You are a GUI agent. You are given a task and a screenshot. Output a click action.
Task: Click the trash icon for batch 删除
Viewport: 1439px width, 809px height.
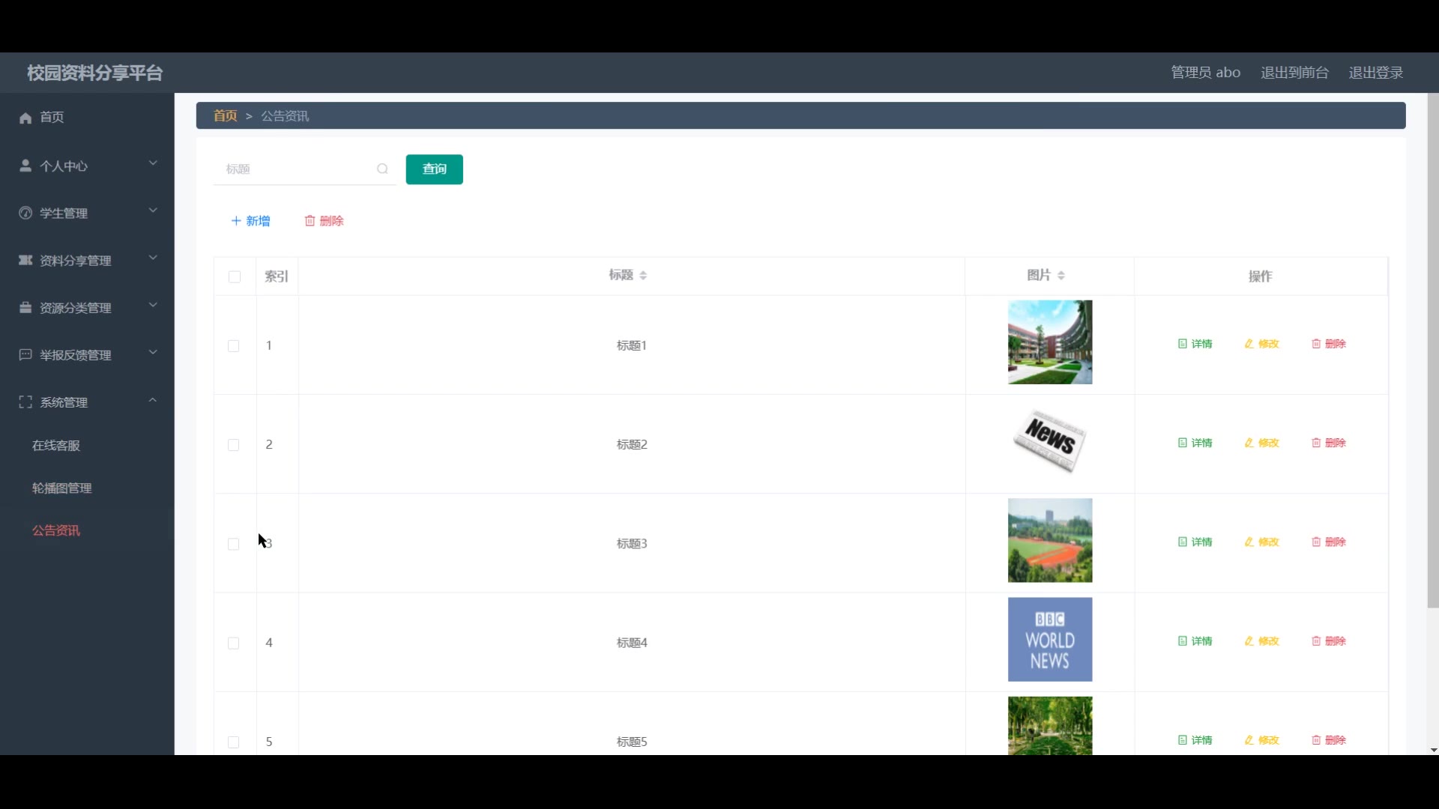point(310,221)
